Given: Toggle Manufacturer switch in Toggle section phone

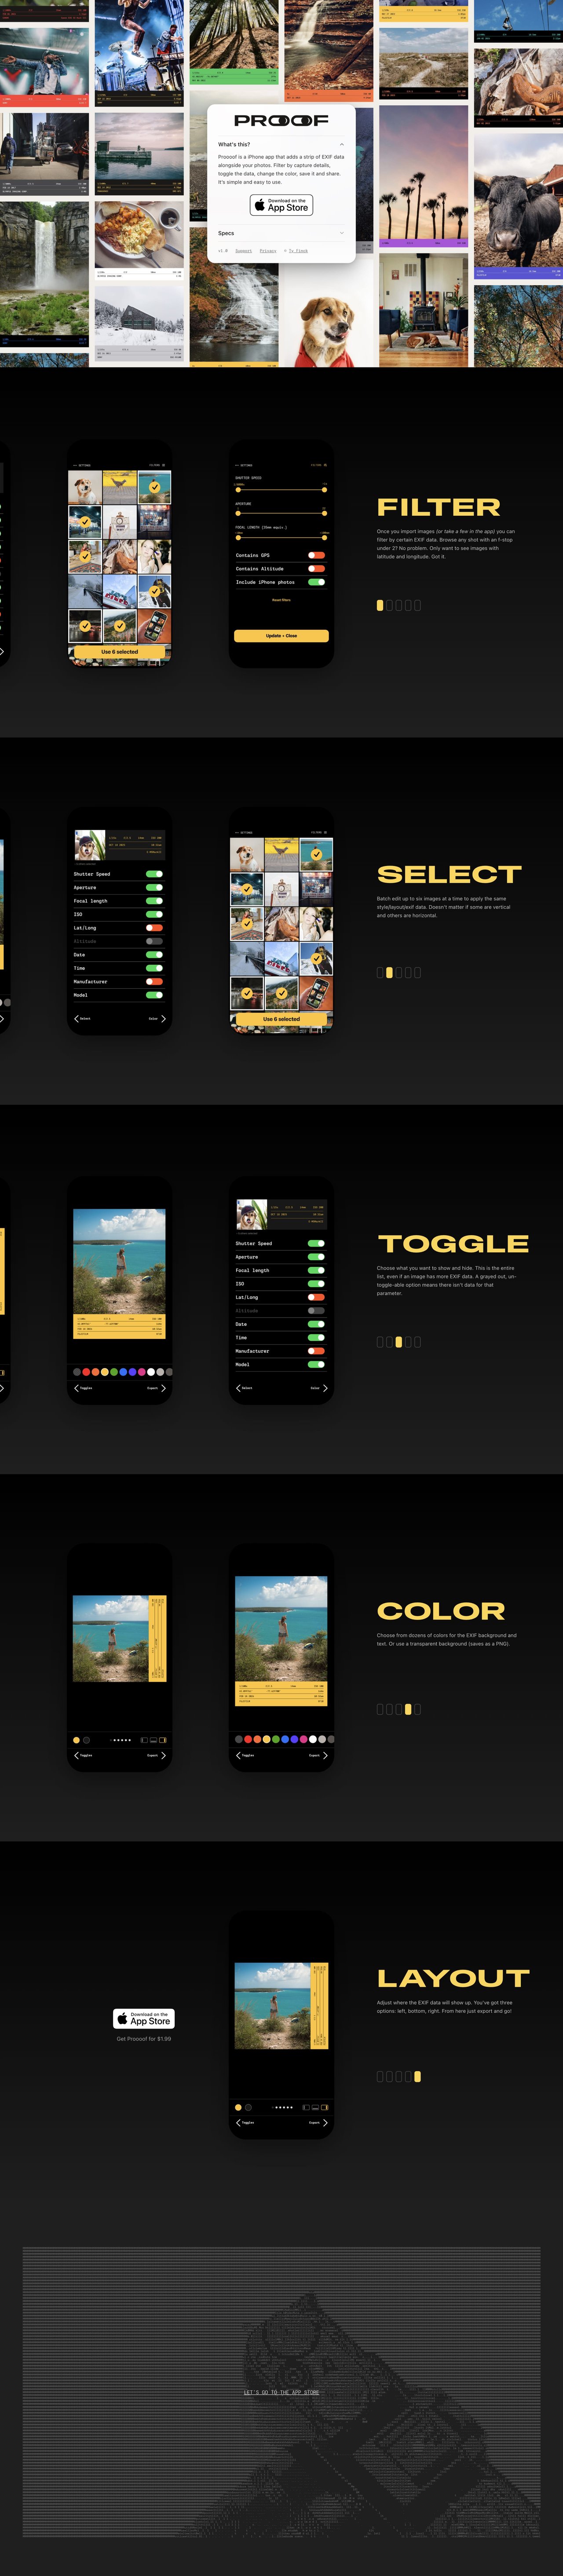Looking at the screenshot, I should pos(316,1351).
